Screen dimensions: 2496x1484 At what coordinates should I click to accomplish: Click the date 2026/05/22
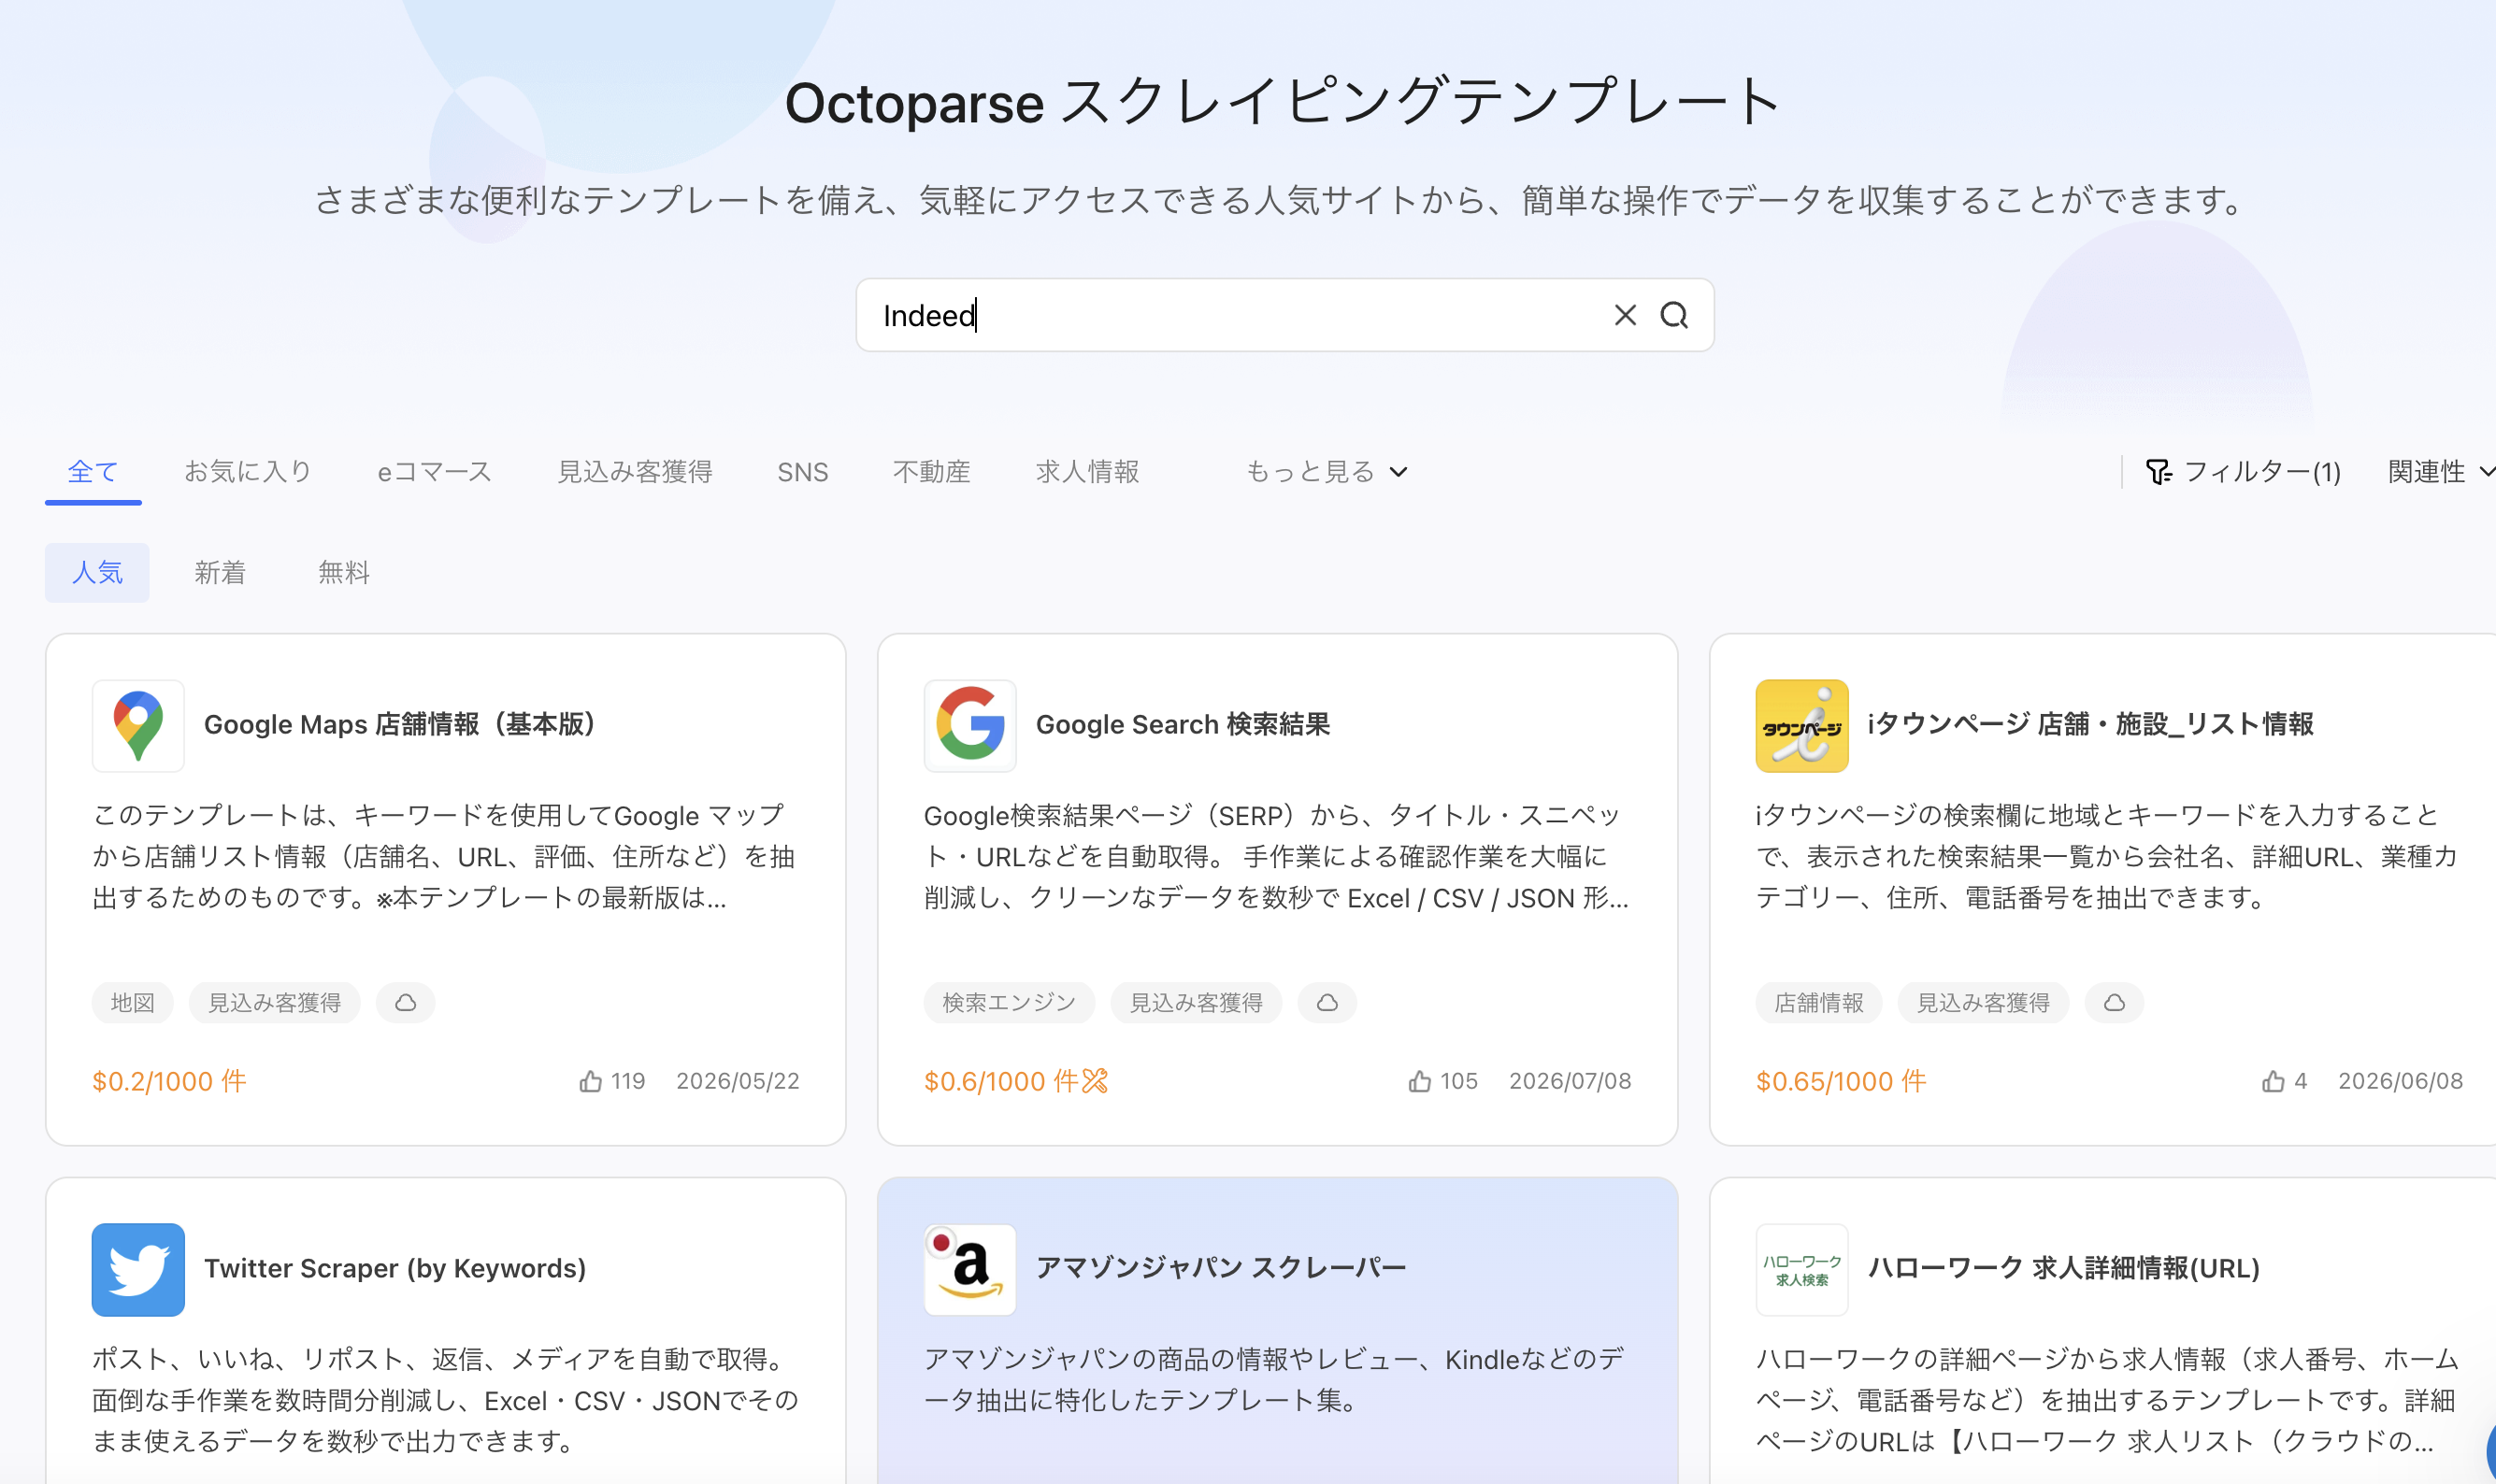[738, 1081]
